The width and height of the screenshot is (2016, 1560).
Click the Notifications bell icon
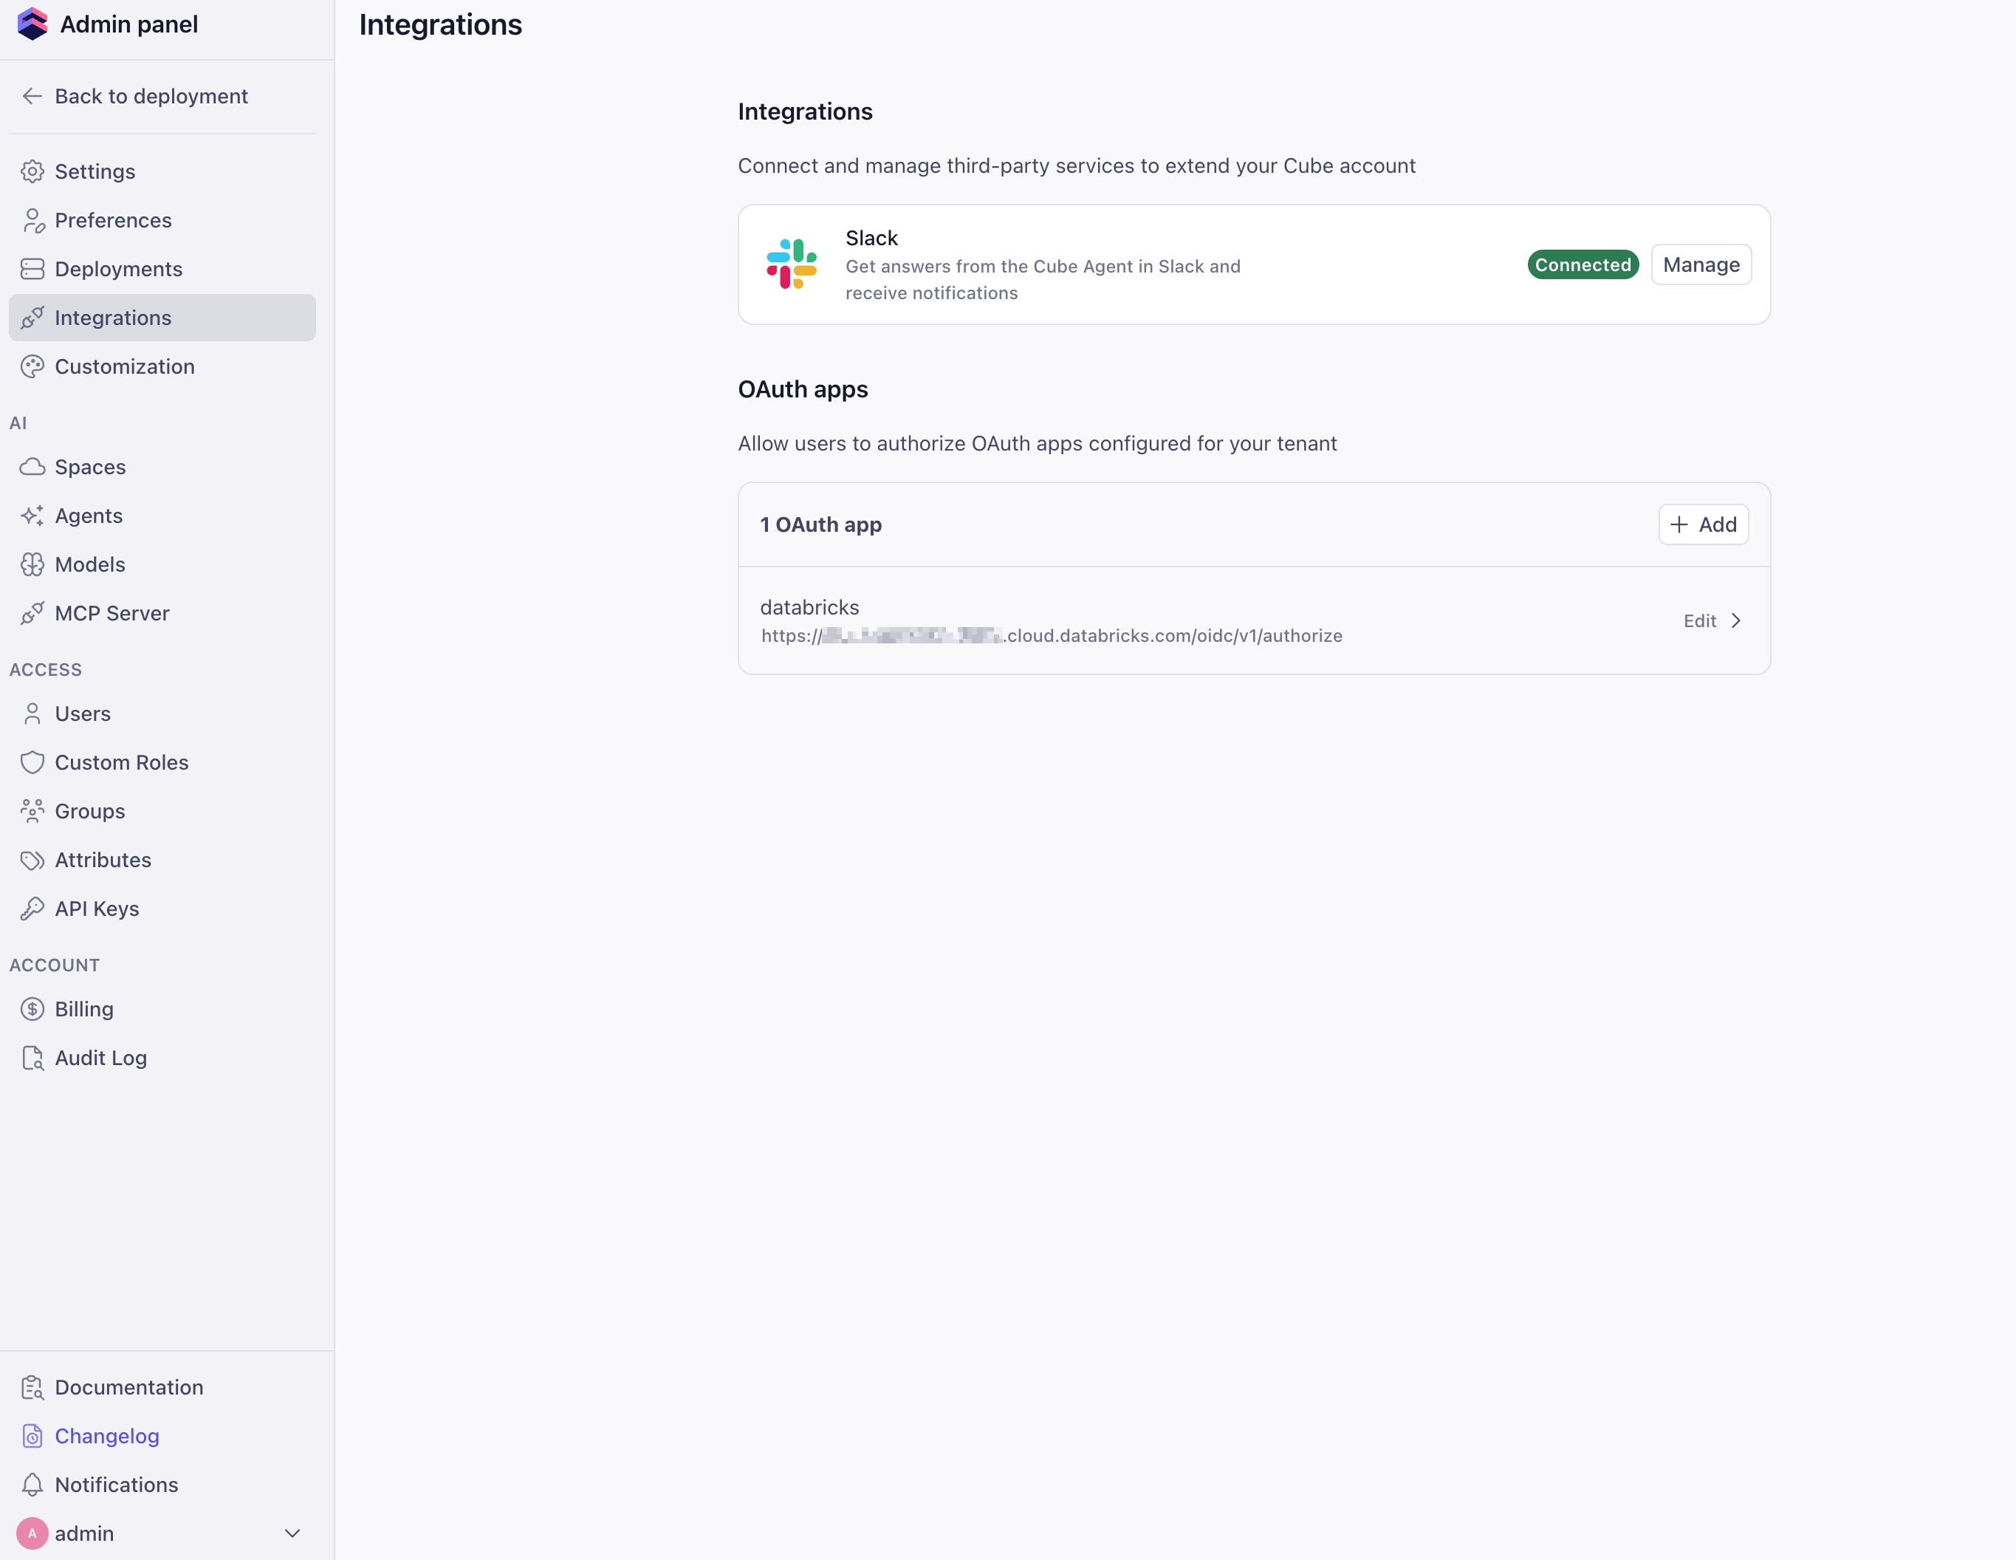pos(32,1485)
